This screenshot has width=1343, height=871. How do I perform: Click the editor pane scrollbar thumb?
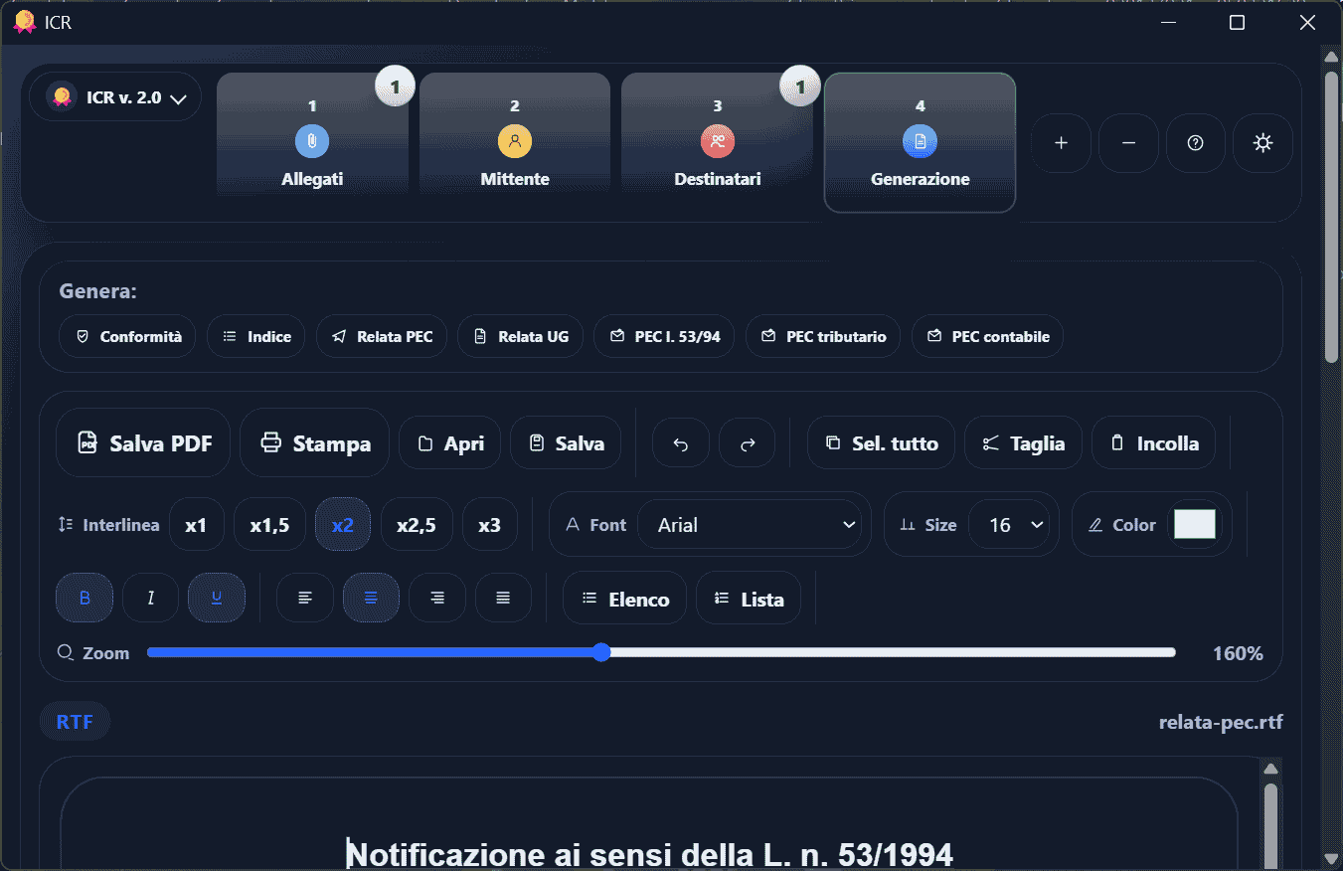1270,825
